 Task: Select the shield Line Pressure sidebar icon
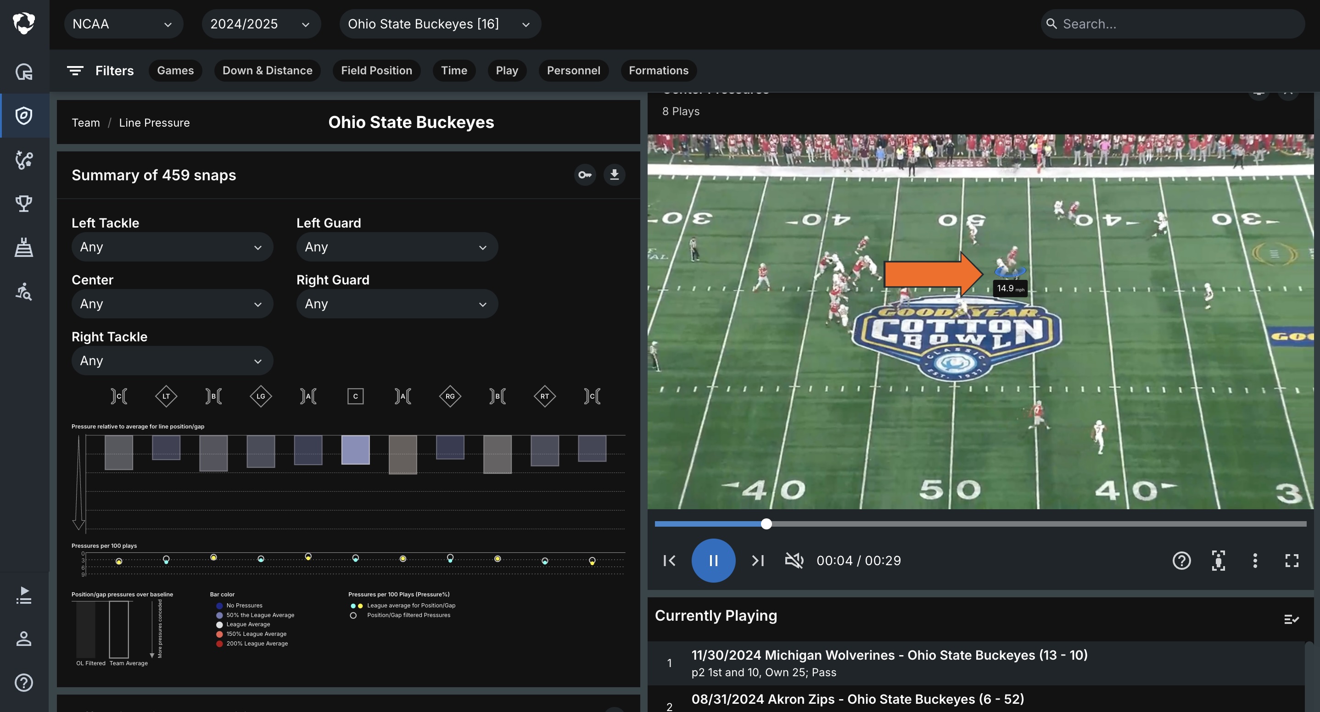tap(23, 115)
